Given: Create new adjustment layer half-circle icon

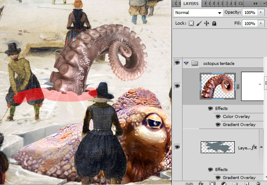Looking at the screenshot, I should coord(224,183).
